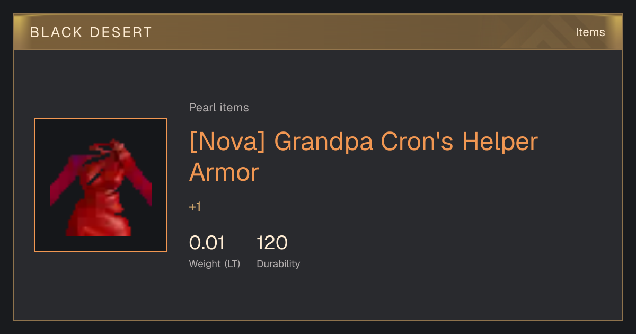The height and width of the screenshot is (334, 636).
Task: Click the 120 durability value
Action: (272, 243)
